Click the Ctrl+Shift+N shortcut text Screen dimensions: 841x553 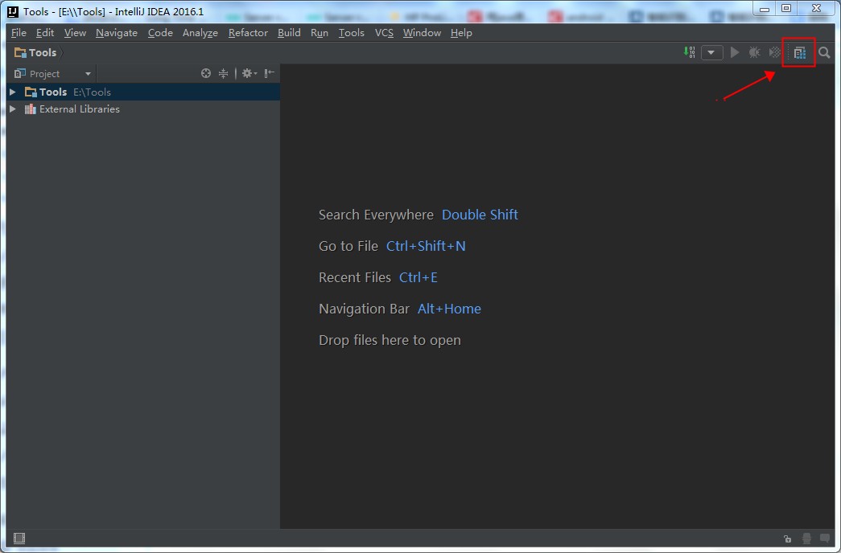coord(426,246)
